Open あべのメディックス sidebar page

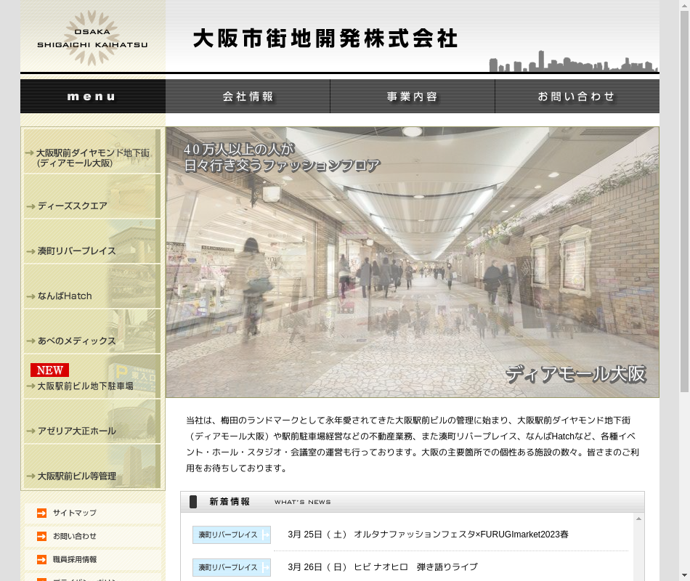[92, 331]
